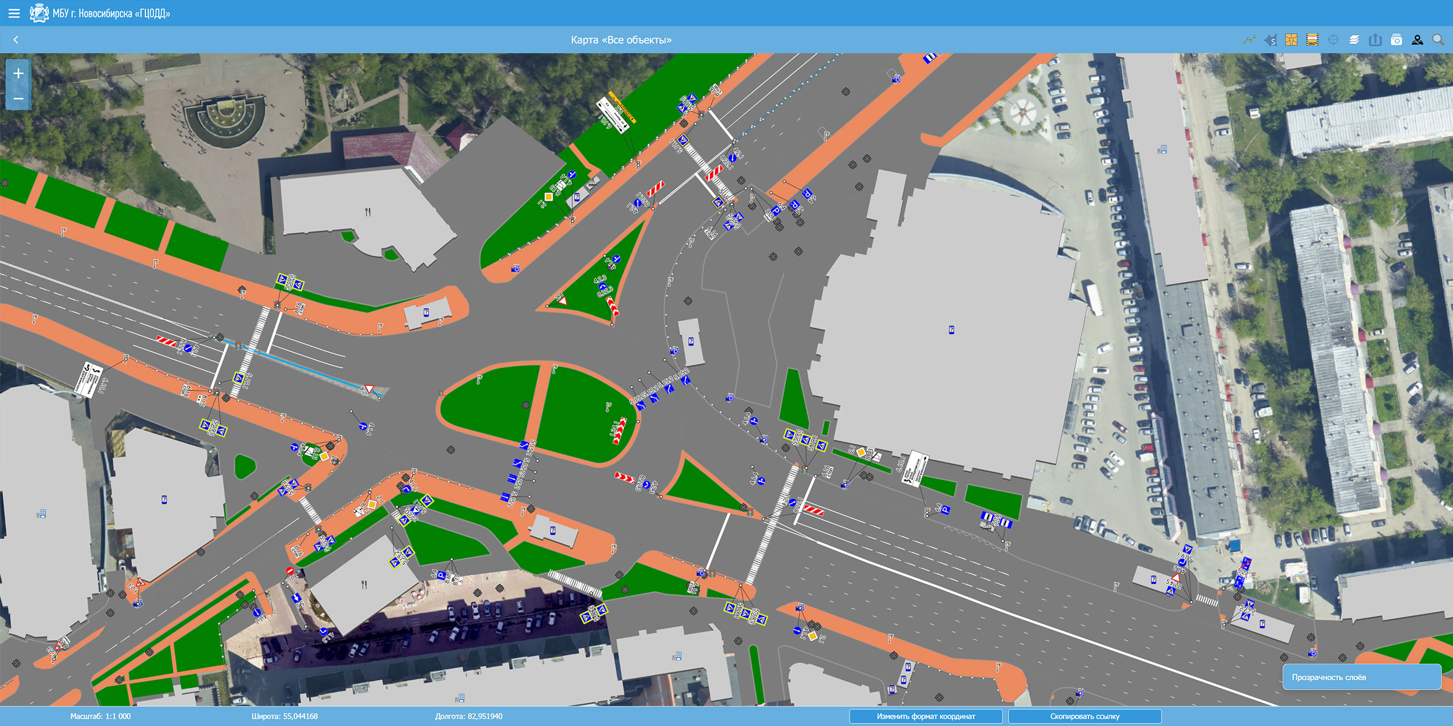Open the orange street panorama map tool
Viewport: 1453px width, 726px height.
coord(1291,40)
